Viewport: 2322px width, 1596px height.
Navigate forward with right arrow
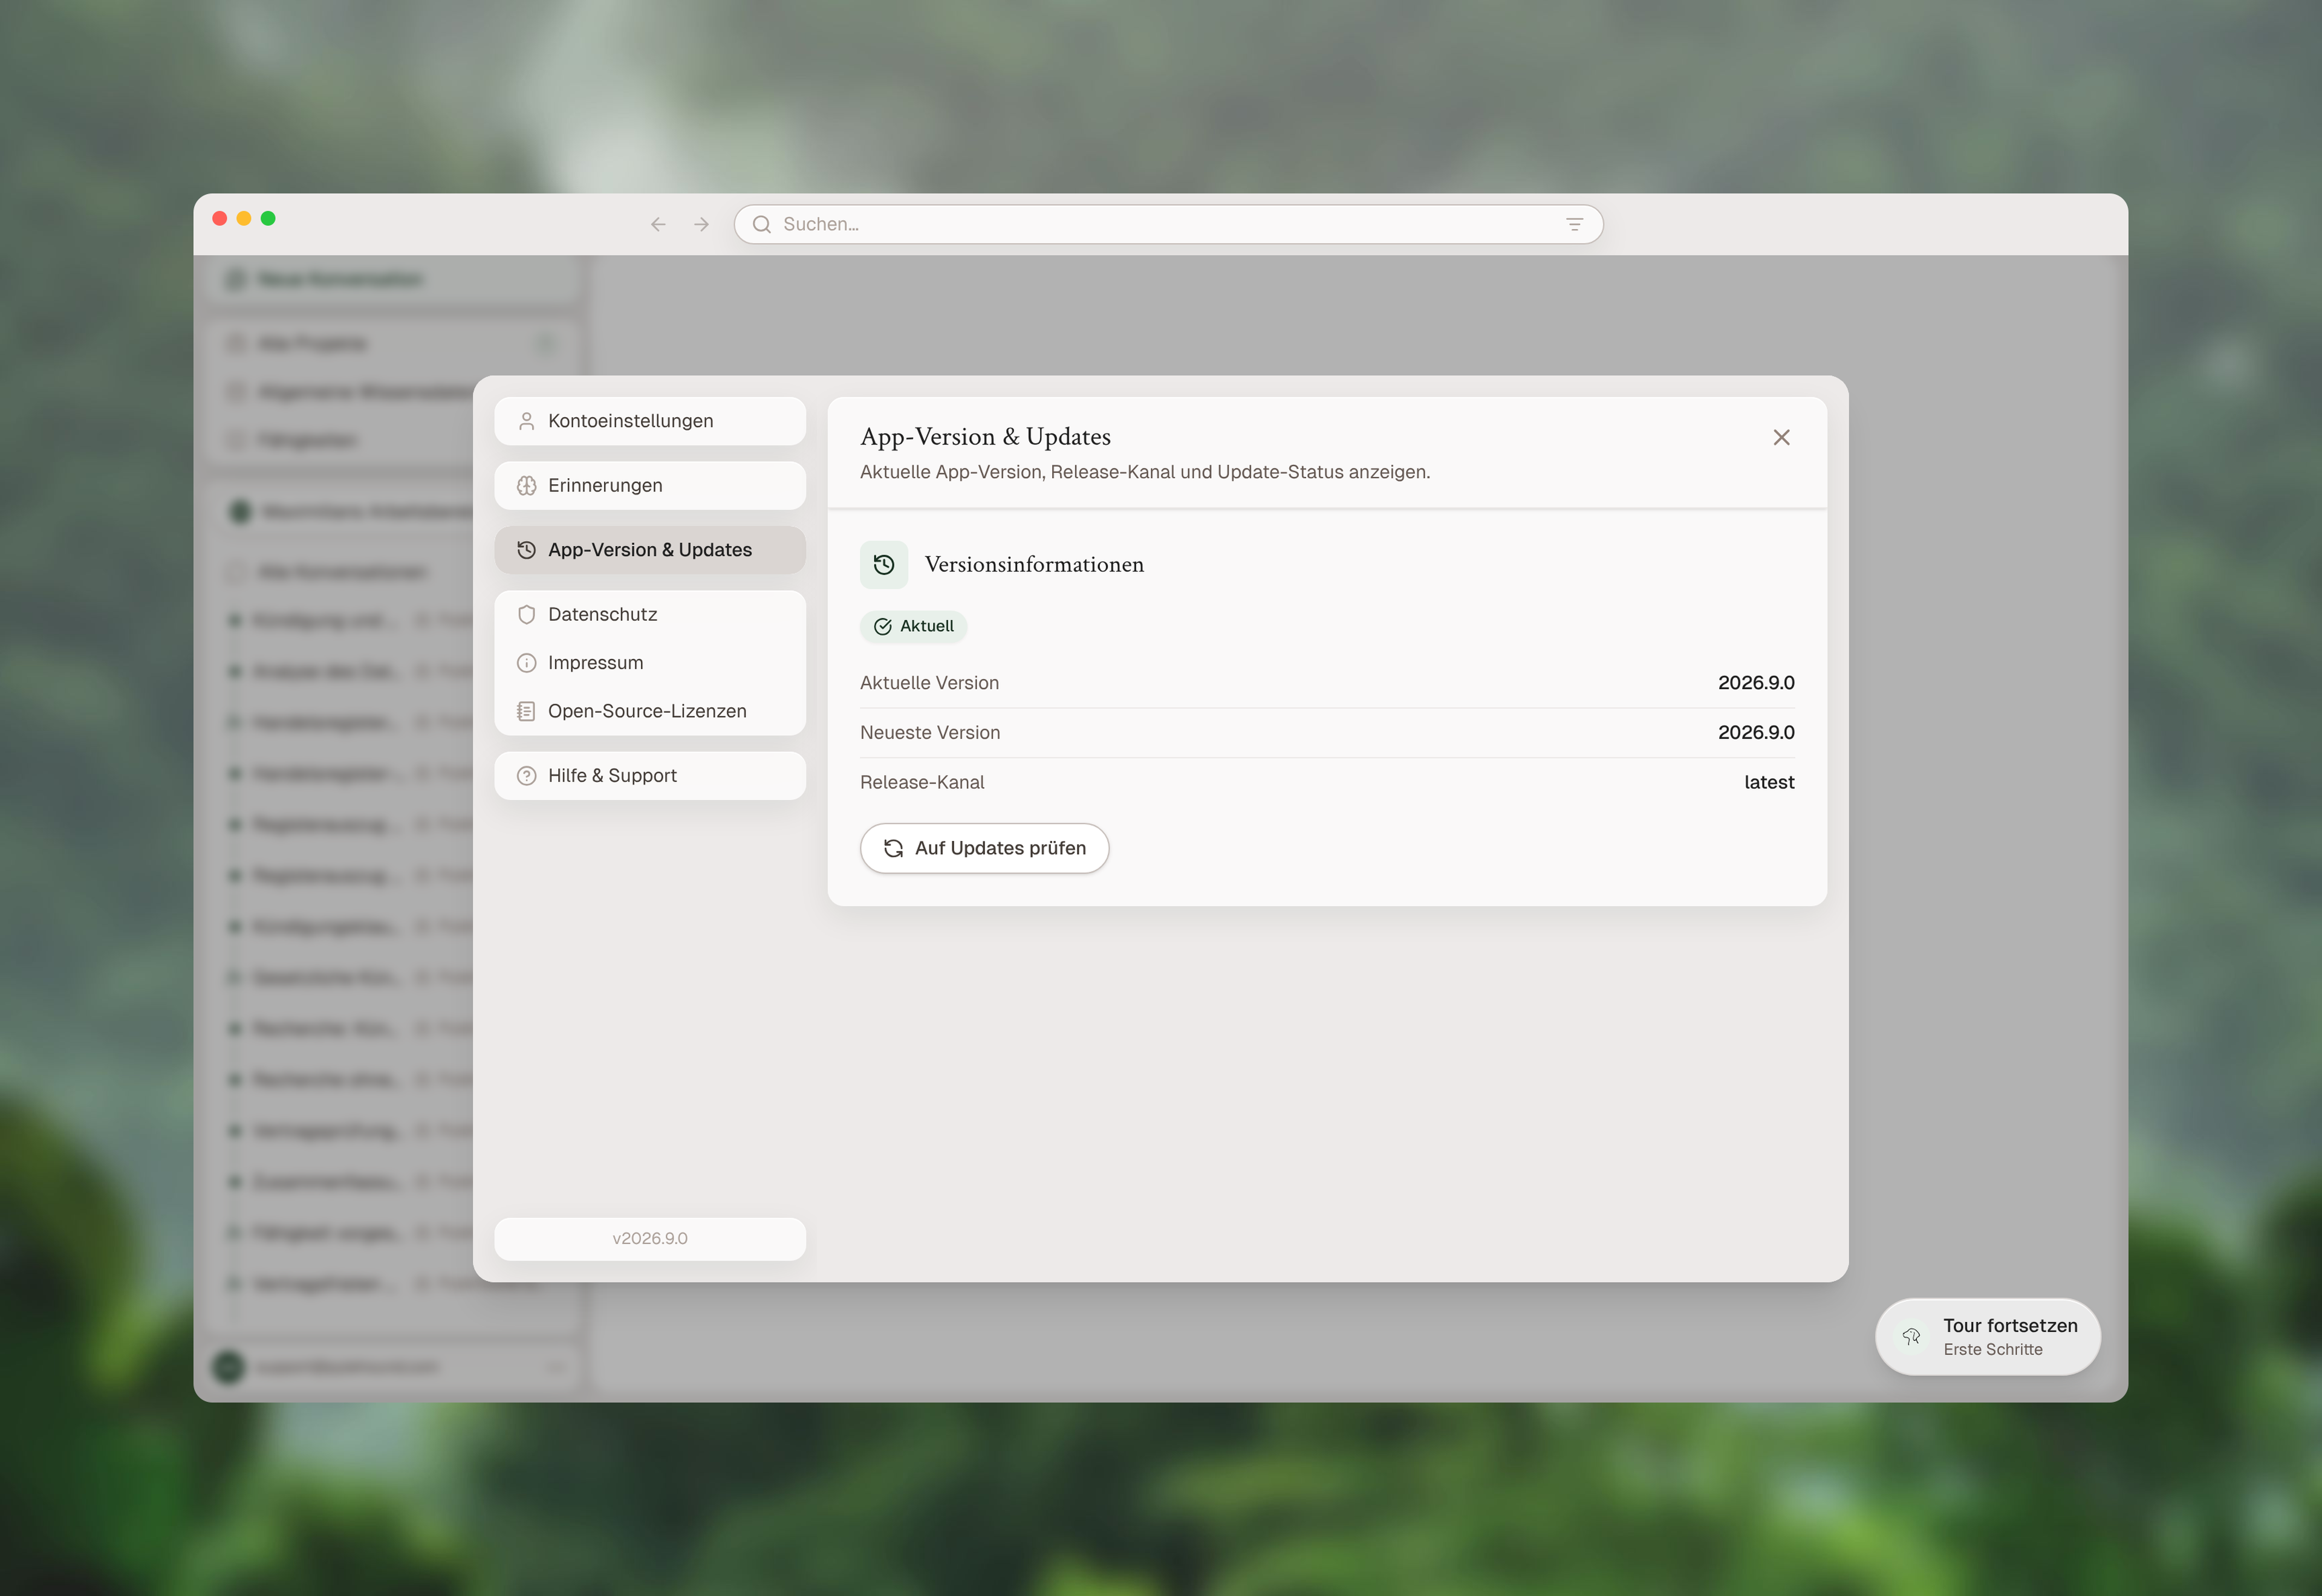click(x=701, y=224)
